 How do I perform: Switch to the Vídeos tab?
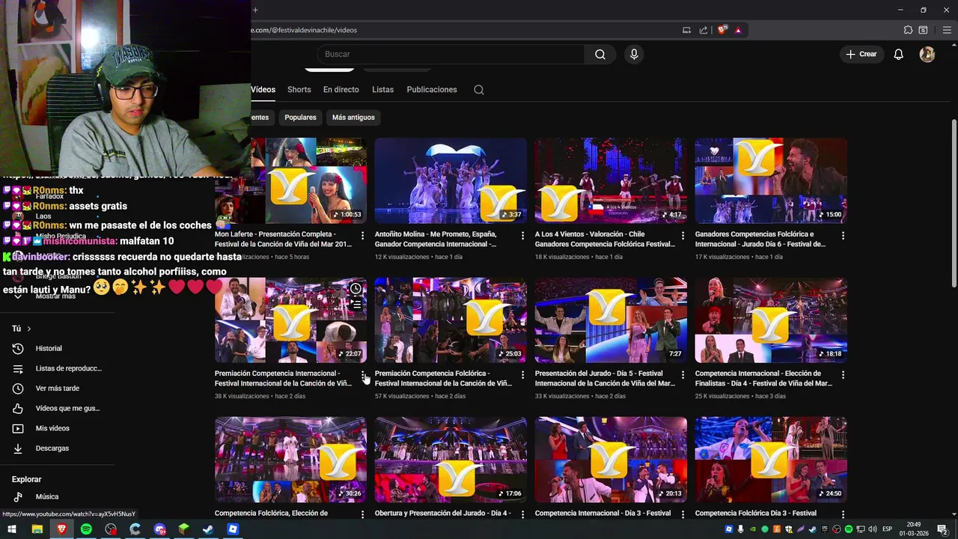pos(263,90)
